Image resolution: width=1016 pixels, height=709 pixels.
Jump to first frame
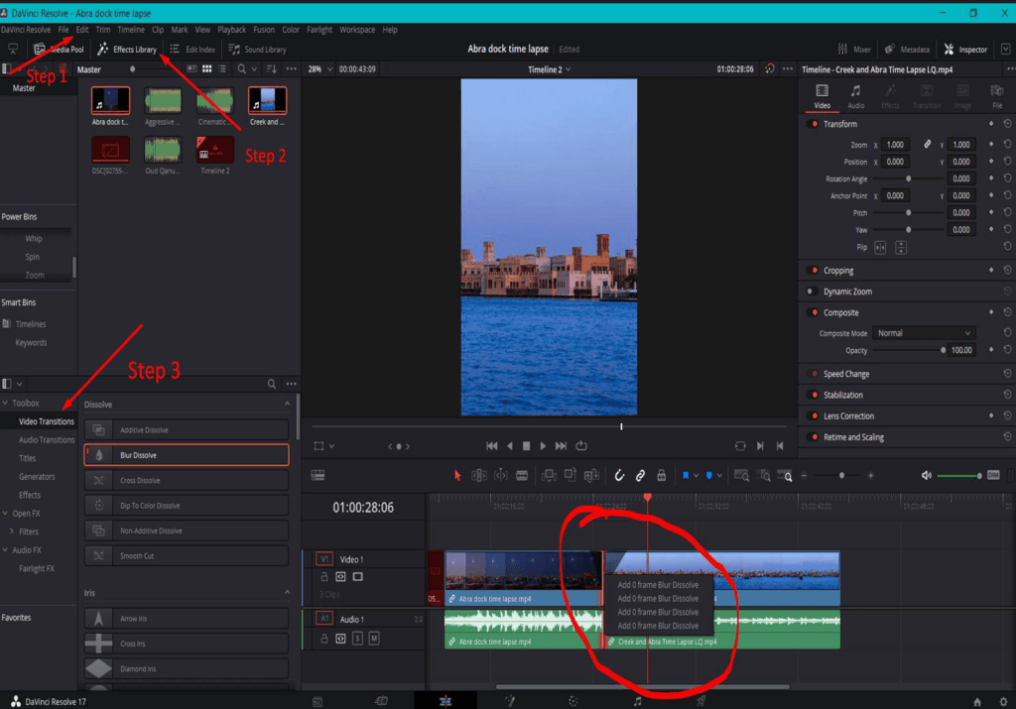pos(492,446)
